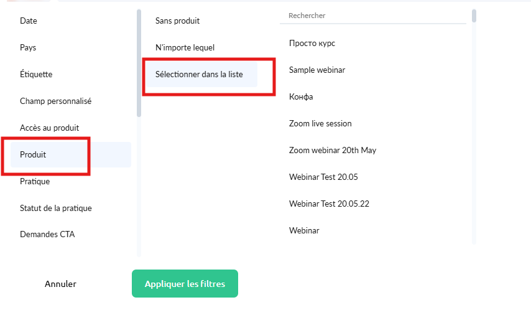Select Champ personnalisé filter category
Screen dimensions: 531x310
click(55, 101)
